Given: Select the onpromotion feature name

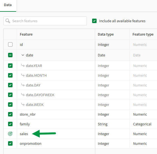Looking at the screenshot, I should 31,144.
